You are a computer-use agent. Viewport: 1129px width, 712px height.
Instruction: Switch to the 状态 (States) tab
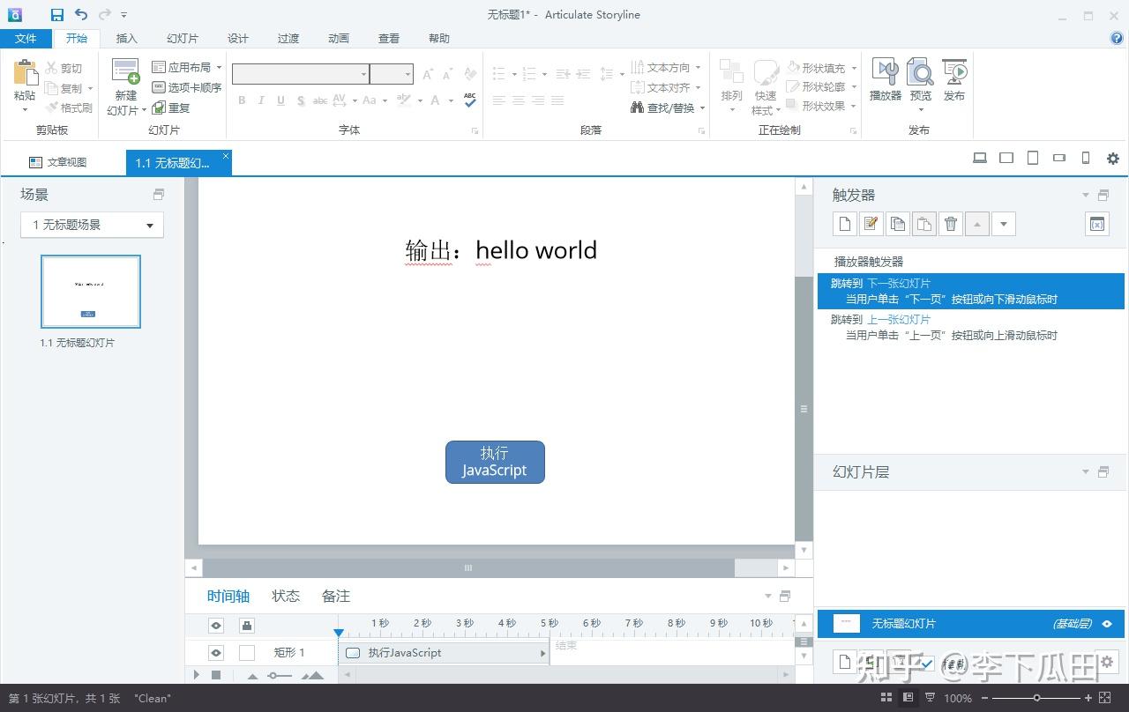[x=286, y=597]
